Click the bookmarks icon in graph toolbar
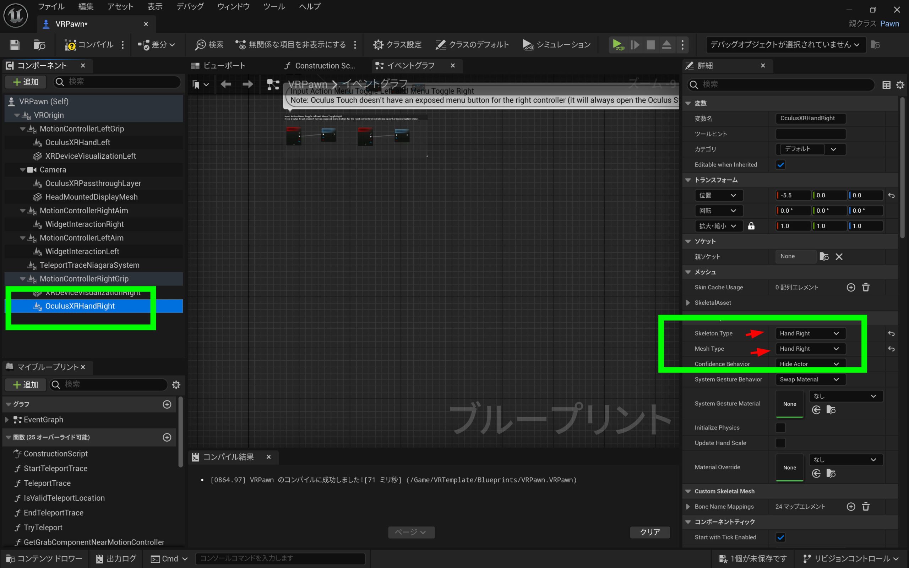 (196, 84)
